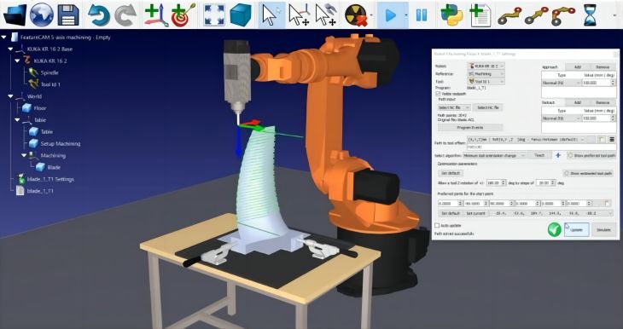
Task: Collapse the Machining frame node
Action: 24,155
